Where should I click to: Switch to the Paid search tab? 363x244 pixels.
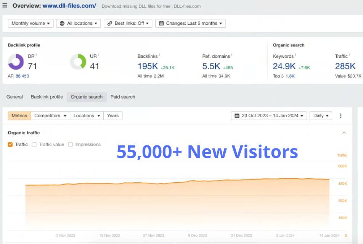[122, 97]
